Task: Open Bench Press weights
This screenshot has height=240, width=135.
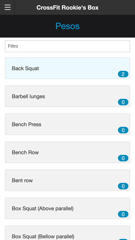Action: 67,124
